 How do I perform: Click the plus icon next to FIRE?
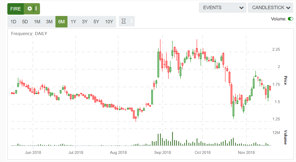[30, 9]
